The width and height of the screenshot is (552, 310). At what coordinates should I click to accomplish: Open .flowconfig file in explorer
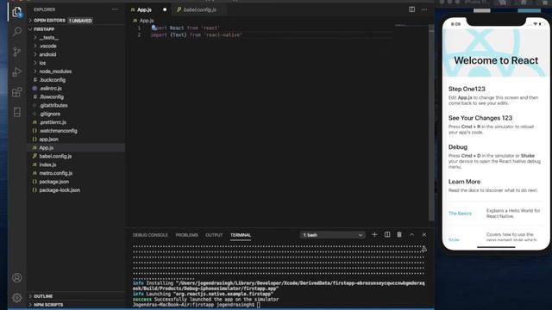(x=52, y=96)
